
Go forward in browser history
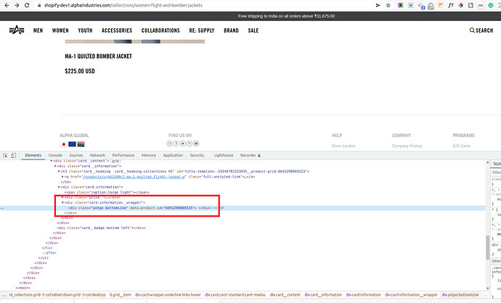coord(17,5)
